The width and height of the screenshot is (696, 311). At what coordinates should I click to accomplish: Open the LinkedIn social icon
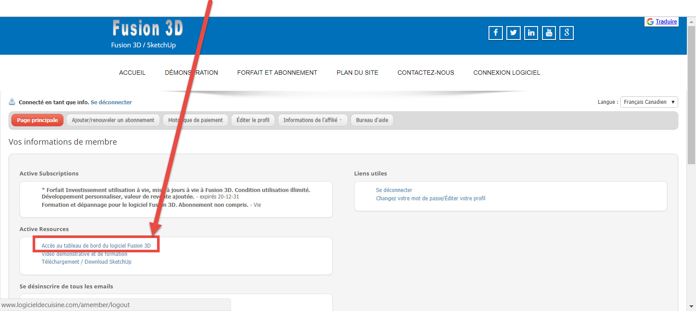531,33
